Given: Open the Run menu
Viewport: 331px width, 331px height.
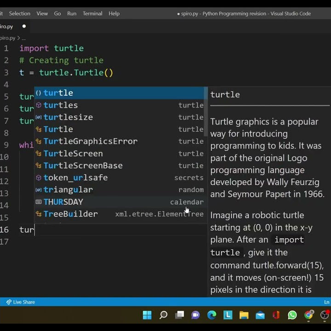Looking at the screenshot, I should point(72,13).
